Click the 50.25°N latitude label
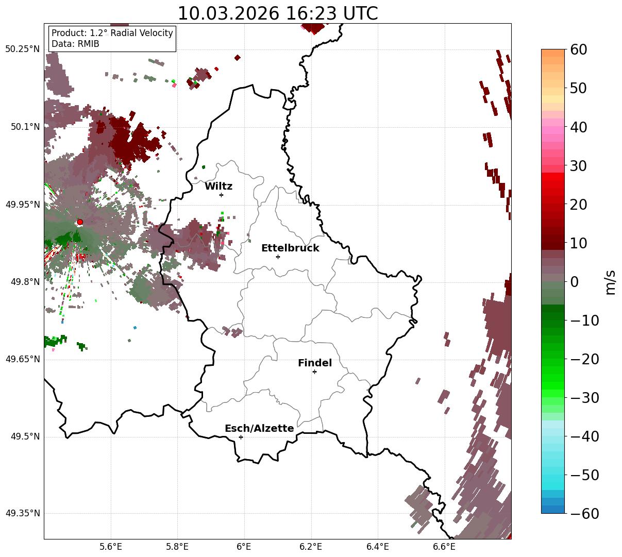 point(23,49)
